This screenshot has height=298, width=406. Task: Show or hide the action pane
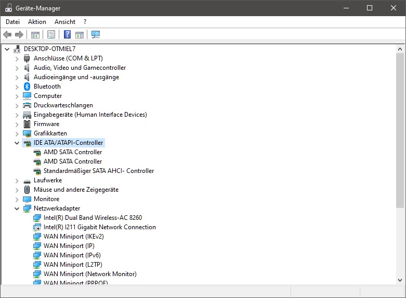pos(80,34)
